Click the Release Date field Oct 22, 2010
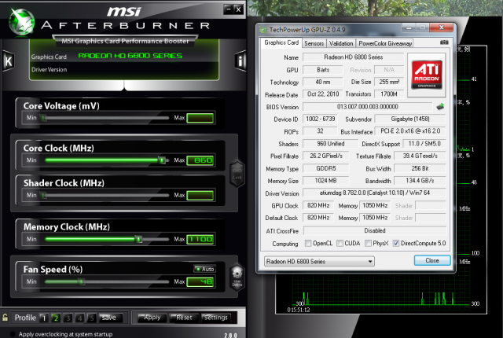Image resolution: width=503 pixels, height=338 pixels. (323, 94)
